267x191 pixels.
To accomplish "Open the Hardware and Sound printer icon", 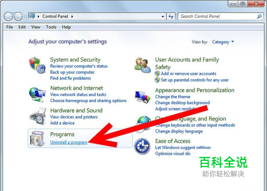I will pyautogui.click(x=38, y=116).
